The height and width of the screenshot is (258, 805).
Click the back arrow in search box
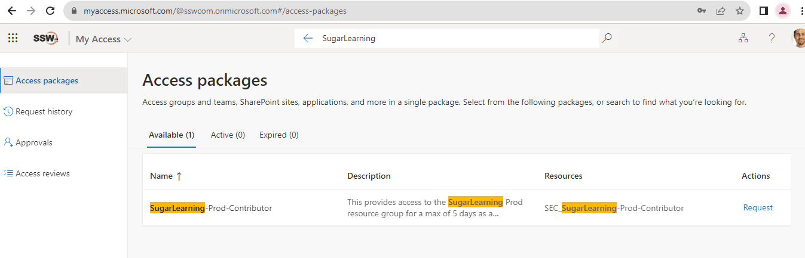click(308, 38)
